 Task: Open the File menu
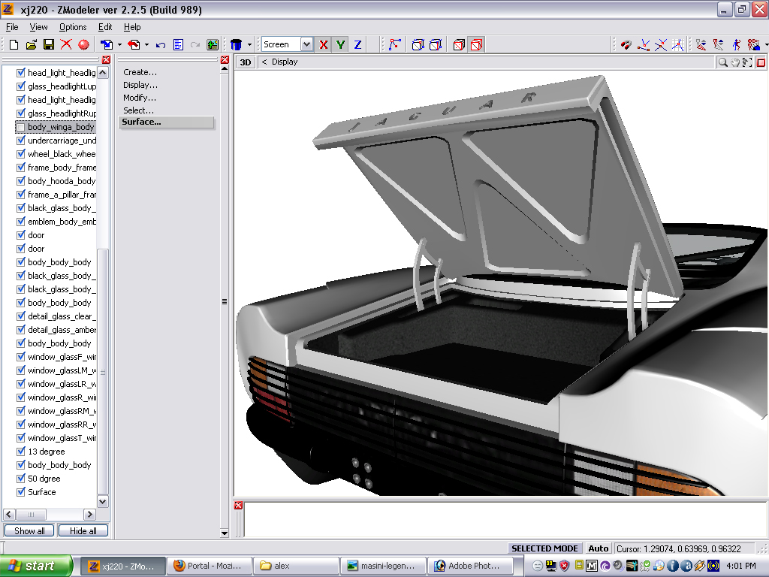12,27
